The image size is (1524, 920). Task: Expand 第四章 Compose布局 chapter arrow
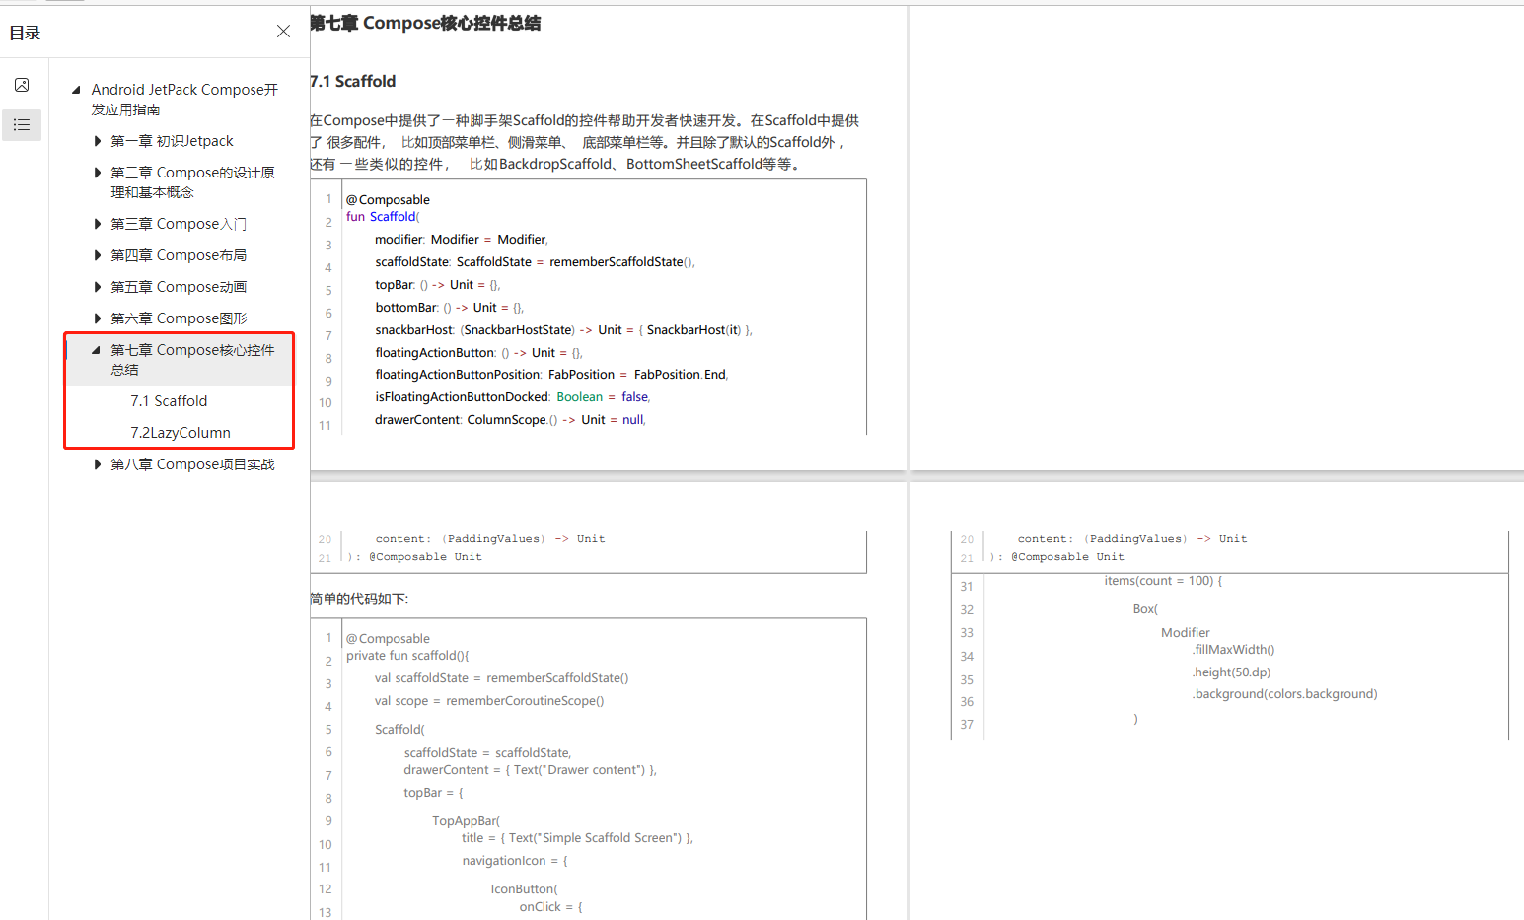97,255
